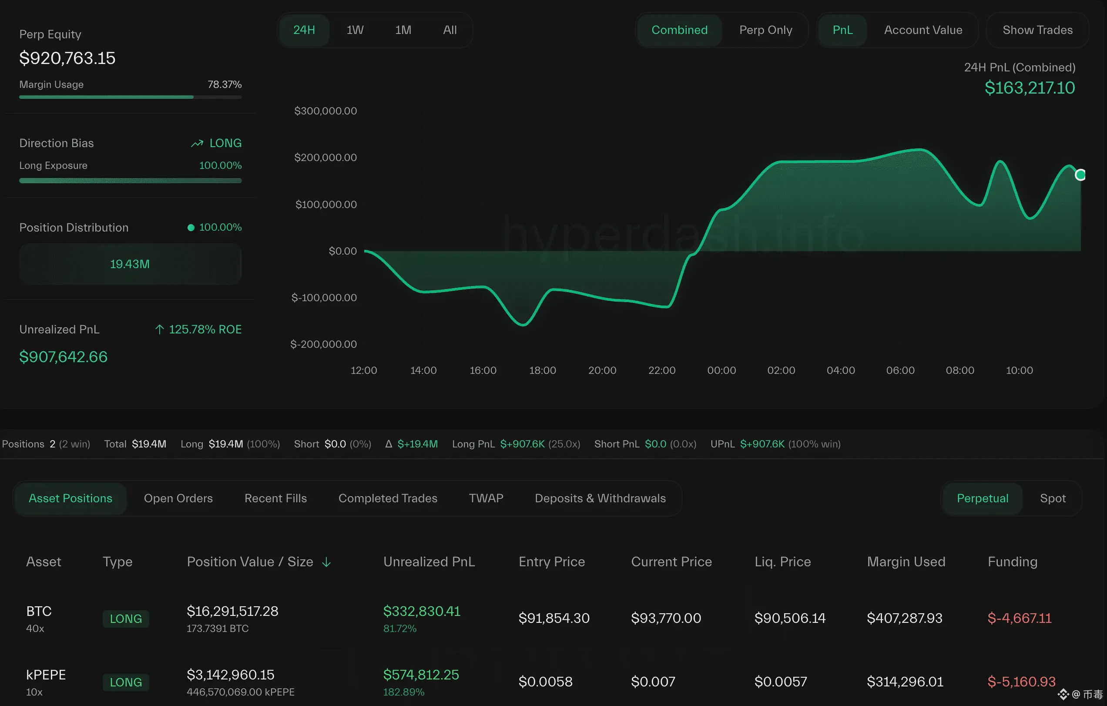
Task: Select the 1W time range
Action: (x=355, y=30)
